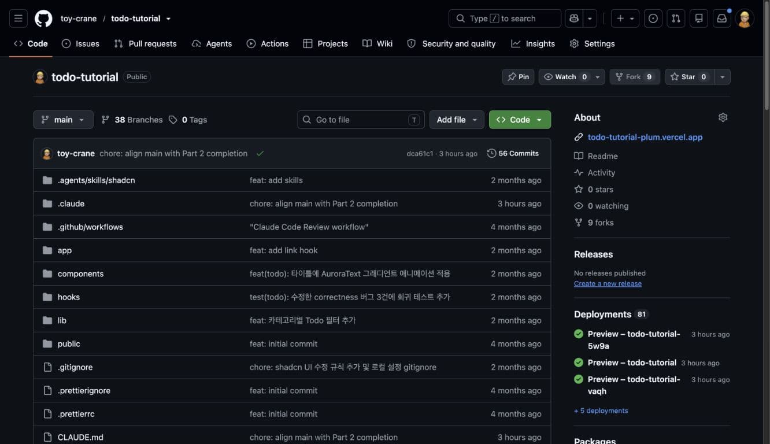Open the green Code dropdown button
770x444 pixels.
[520, 120]
